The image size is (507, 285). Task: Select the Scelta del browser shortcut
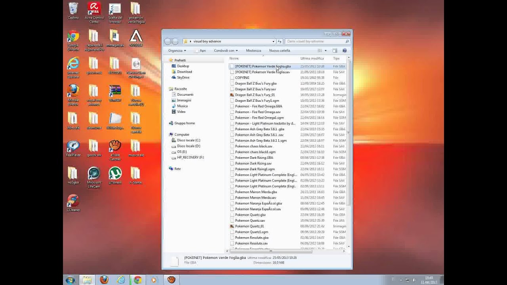[x=115, y=13]
